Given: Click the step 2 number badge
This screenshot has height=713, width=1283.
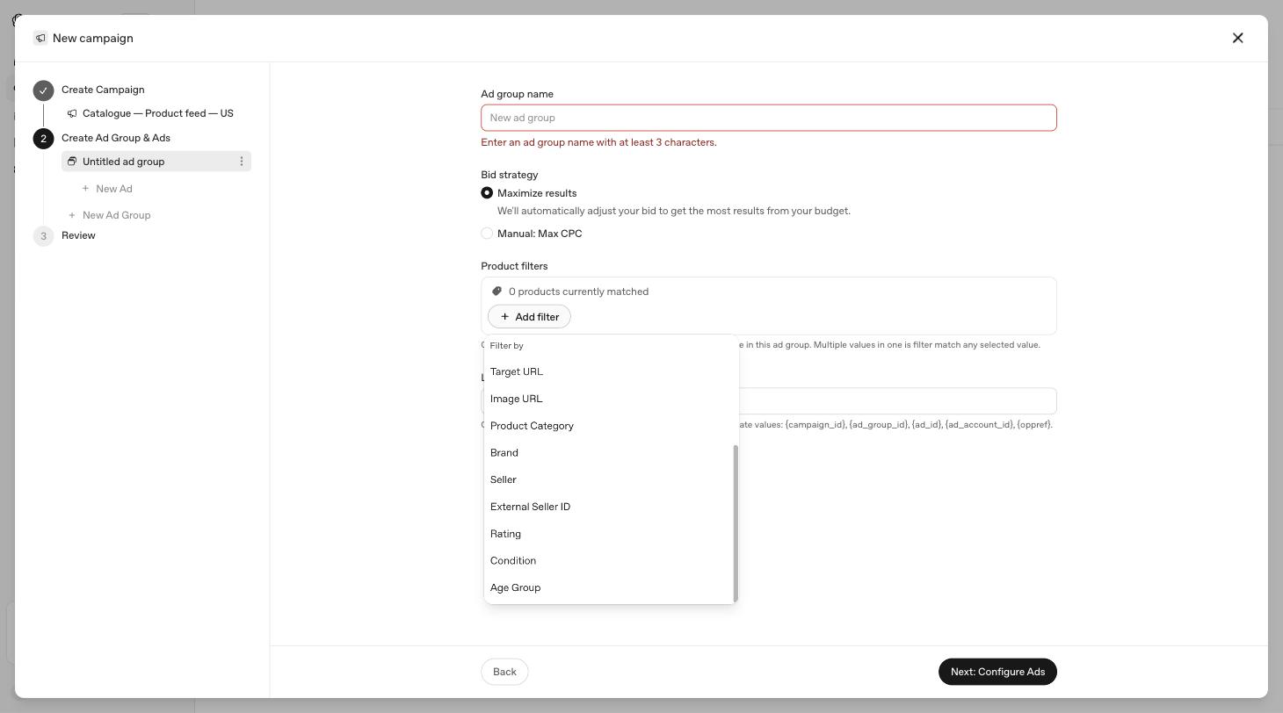Looking at the screenshot, I should [43, 139].
